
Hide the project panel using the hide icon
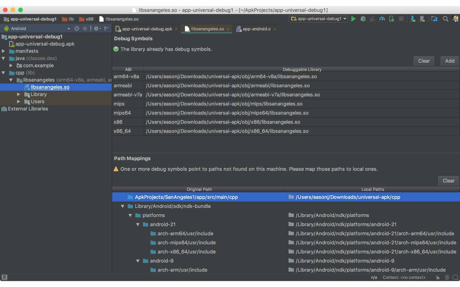[107, 28]
